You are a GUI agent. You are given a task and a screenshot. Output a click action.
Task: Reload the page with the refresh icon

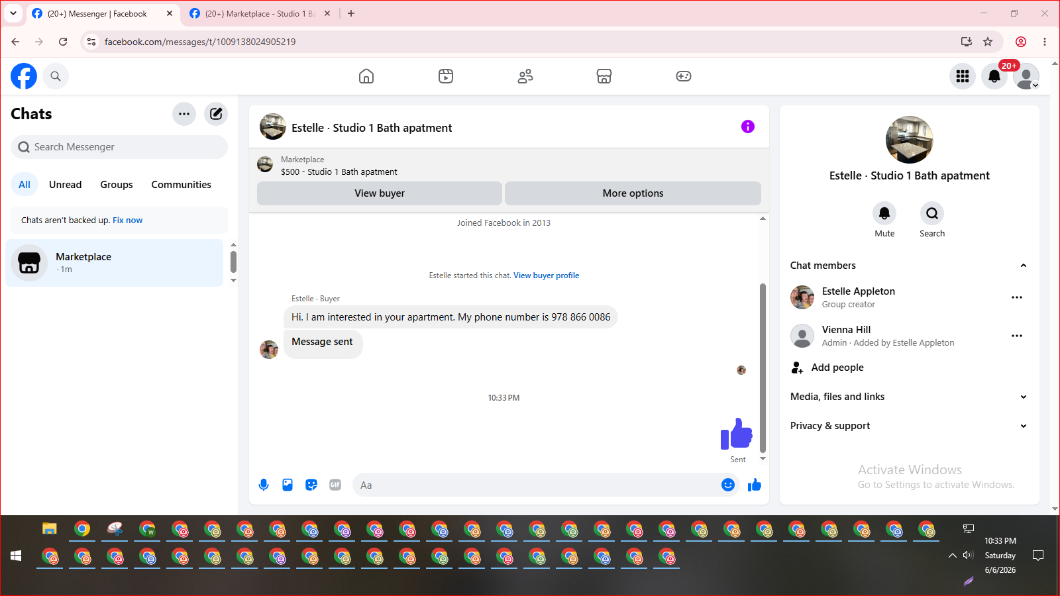click(x=63, y=42)
